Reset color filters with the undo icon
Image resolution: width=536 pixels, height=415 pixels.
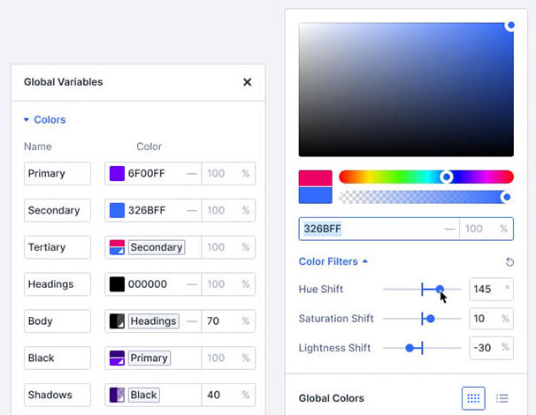pyautogui.click(x=509, y=262)
